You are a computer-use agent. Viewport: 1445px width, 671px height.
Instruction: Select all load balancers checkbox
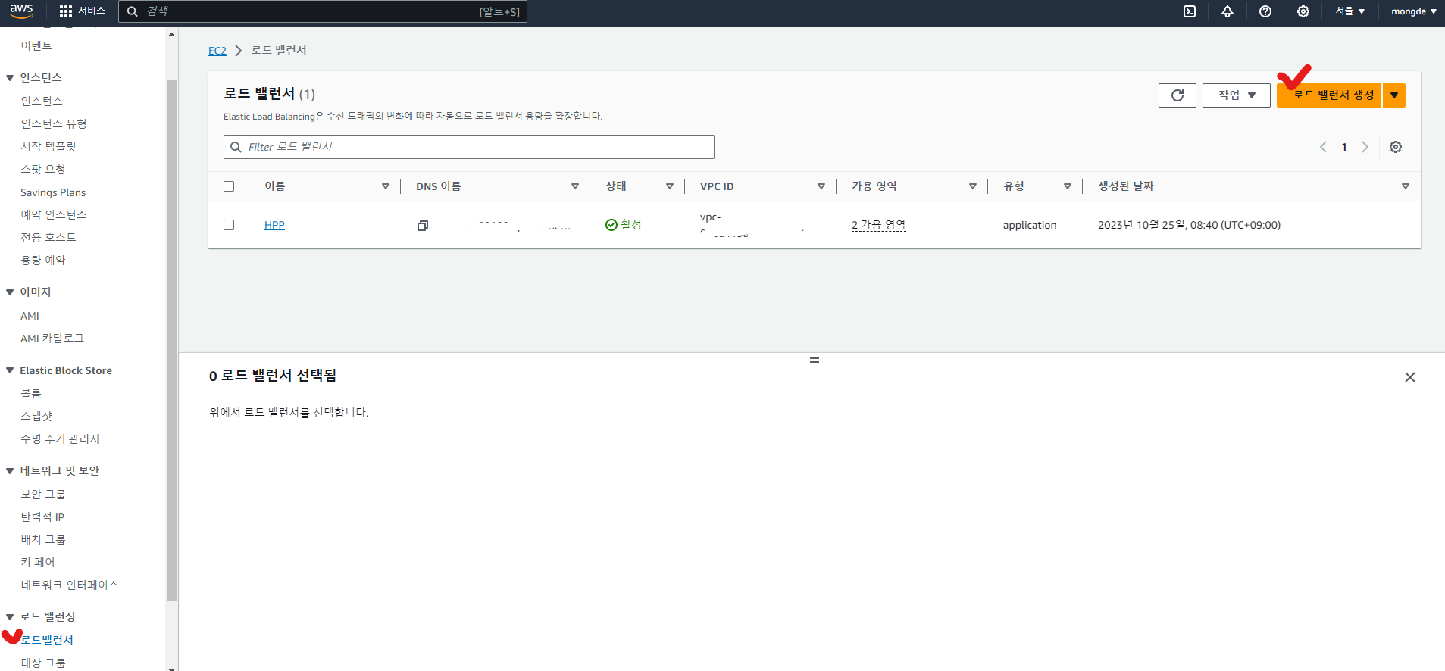(229, 186)
